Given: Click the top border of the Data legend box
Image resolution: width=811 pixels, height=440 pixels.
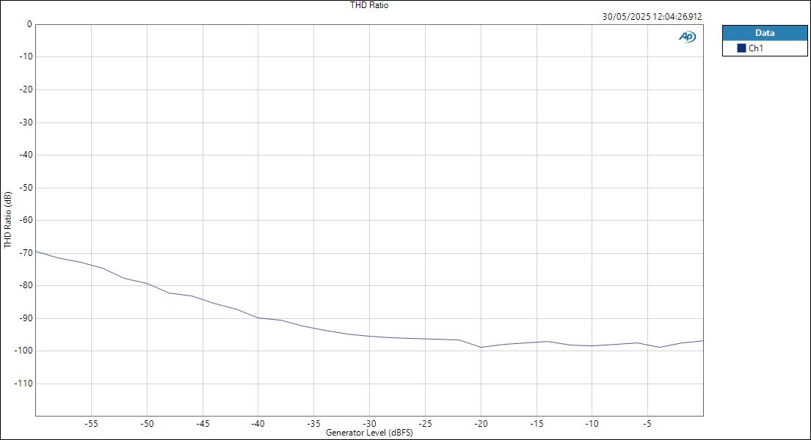Looking at the screenshot, I should click(x=764, y=27).
